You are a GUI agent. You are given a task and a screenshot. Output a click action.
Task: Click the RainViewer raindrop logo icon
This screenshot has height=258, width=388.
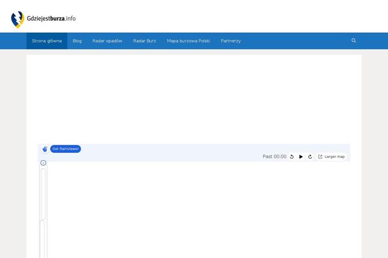(x=45, y=149)
